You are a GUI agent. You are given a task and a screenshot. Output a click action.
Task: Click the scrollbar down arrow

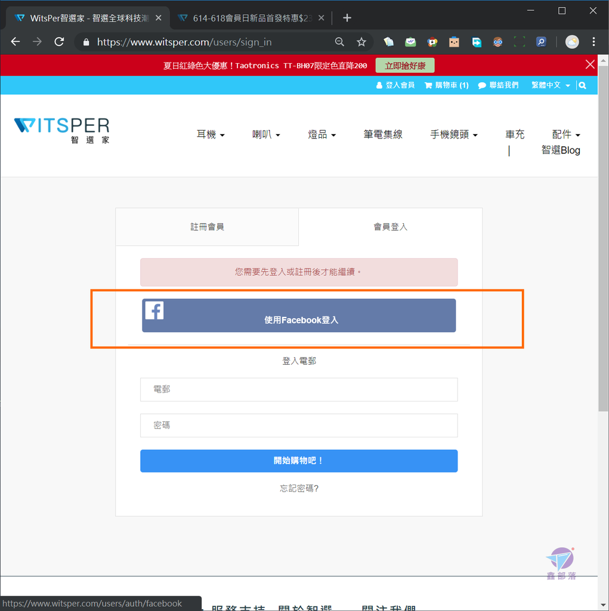click(604, 605)
